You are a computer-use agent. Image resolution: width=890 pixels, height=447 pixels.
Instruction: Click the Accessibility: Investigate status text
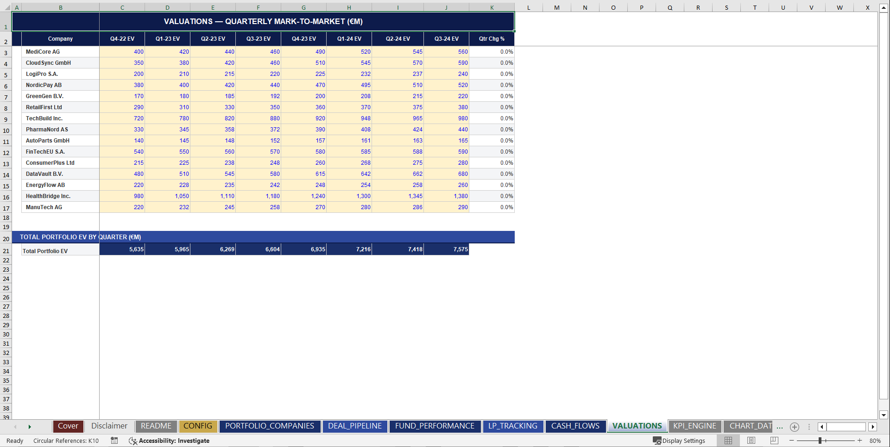[x=174, y=441]
